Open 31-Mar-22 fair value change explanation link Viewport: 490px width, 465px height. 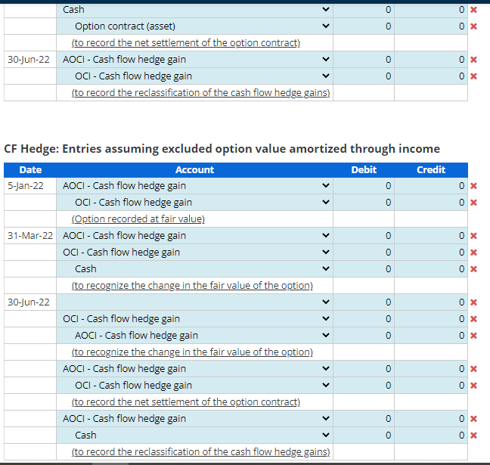[192, 286]
